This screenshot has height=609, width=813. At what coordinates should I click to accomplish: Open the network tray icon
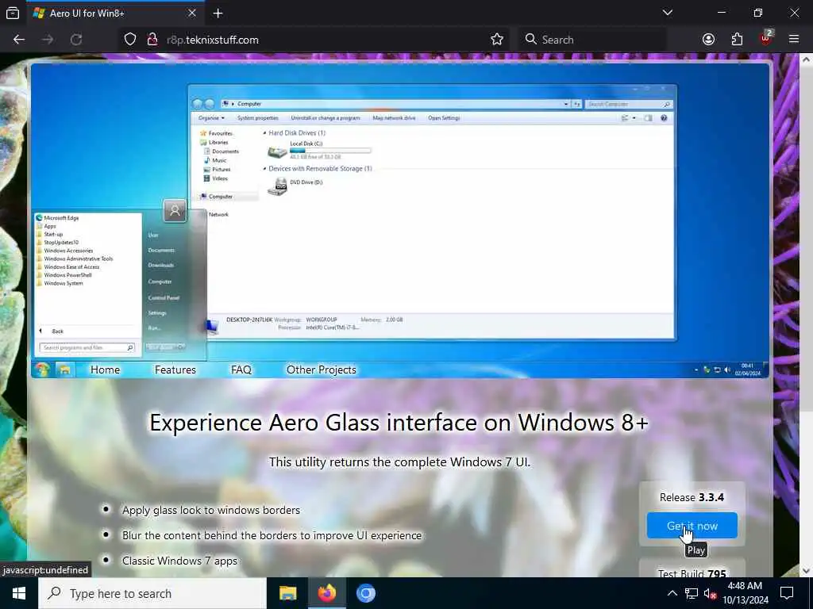[692, 593]
